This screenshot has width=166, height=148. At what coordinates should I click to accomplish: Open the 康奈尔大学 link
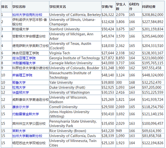pos(21,107)
